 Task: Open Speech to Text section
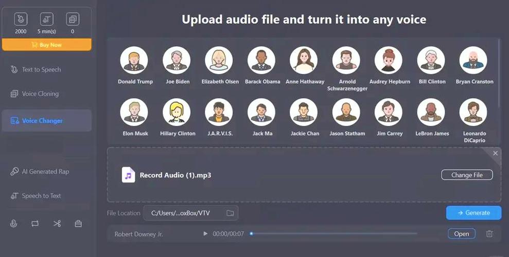[46, 196]
